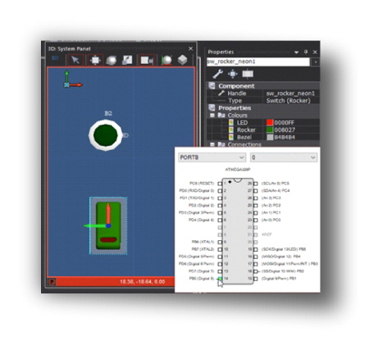
Task: Select the arrow pointer tool in 3D toolbar
Action: 75,60
